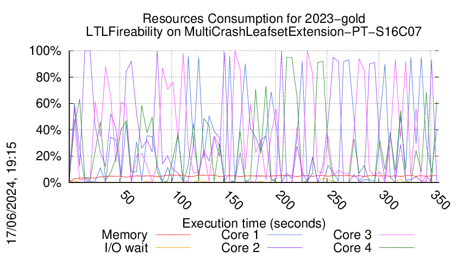The height and width of the screenshot is (258, 462).
Task: Click the 40% y-axis label
Action: click(48, 130)
